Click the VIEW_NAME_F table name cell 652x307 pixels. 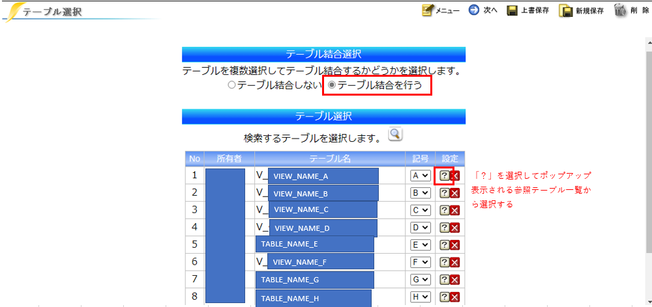[x=330, y=263]
